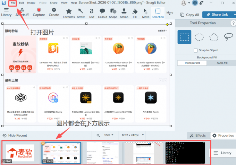
Task: Select the Callout tool
Action: pos(102,14)
